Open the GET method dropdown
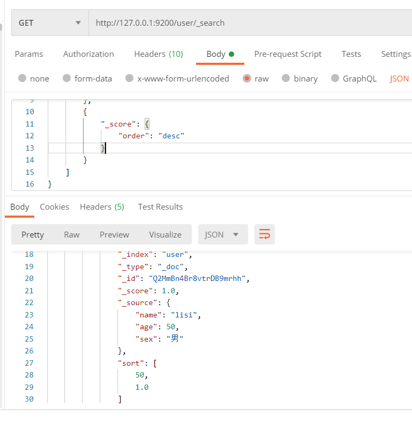The width and height of the screenshot is (412, 422). click(x=50, y=23)
